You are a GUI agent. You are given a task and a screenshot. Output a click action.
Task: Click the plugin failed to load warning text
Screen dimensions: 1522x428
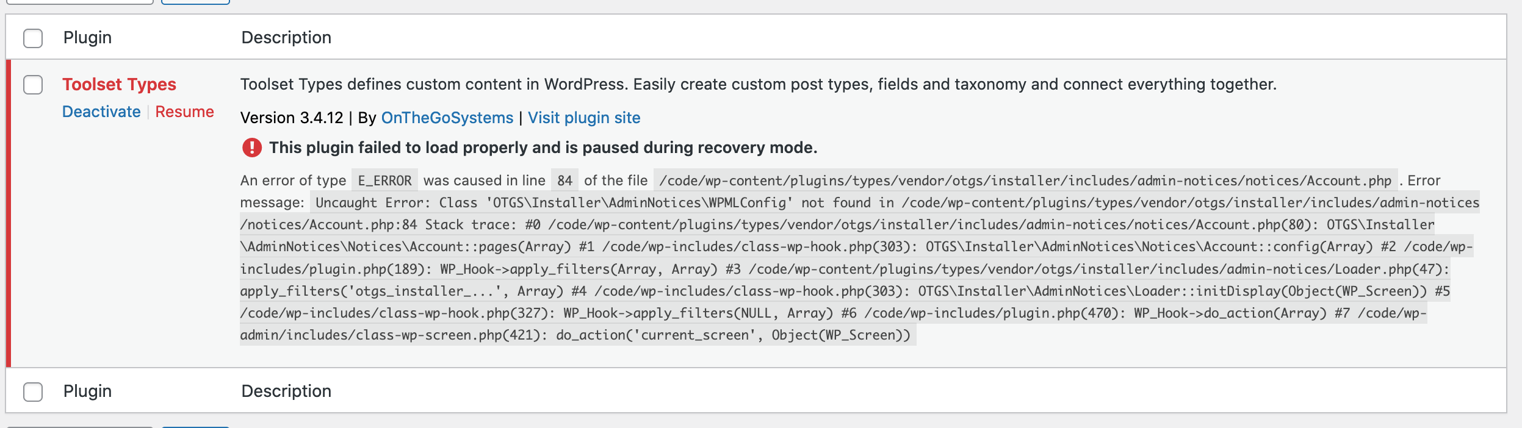point(543,148)
